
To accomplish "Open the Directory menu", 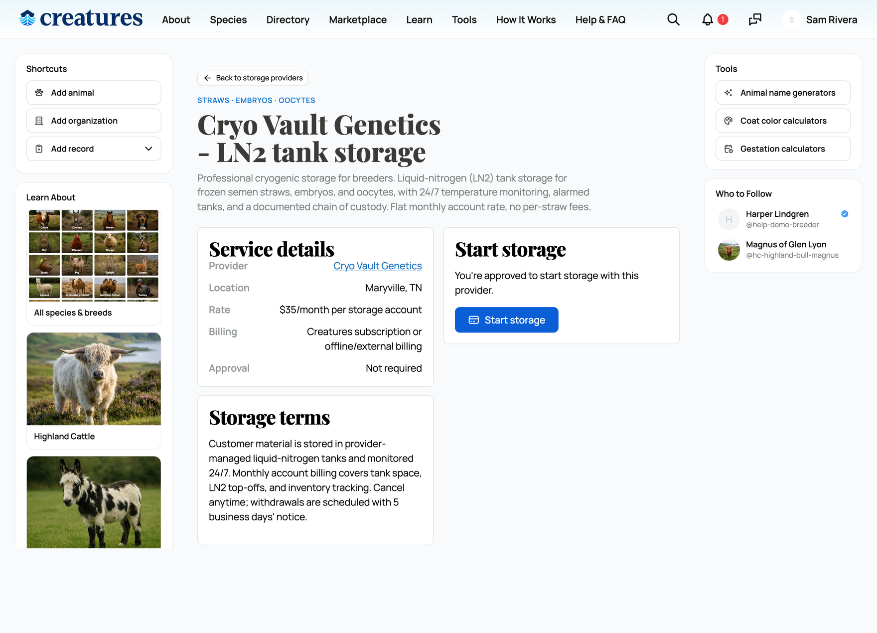I will pyautogui.click(x=288, y=19).
